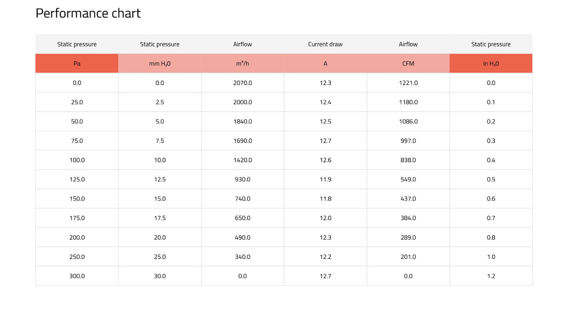Select the 1420.0 airflow cell
The width and height of the screenshot is (578, 316).
(243, 160)
